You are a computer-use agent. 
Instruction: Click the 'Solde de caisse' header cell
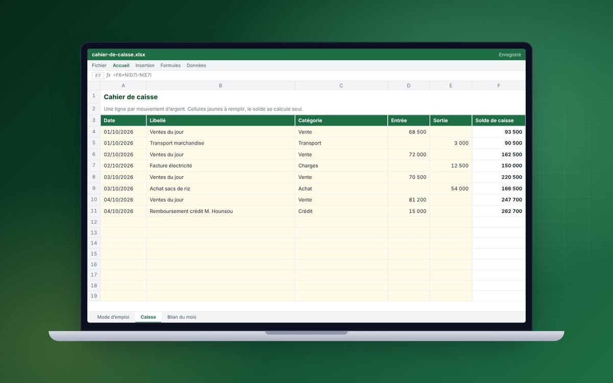tap(499, 121)
